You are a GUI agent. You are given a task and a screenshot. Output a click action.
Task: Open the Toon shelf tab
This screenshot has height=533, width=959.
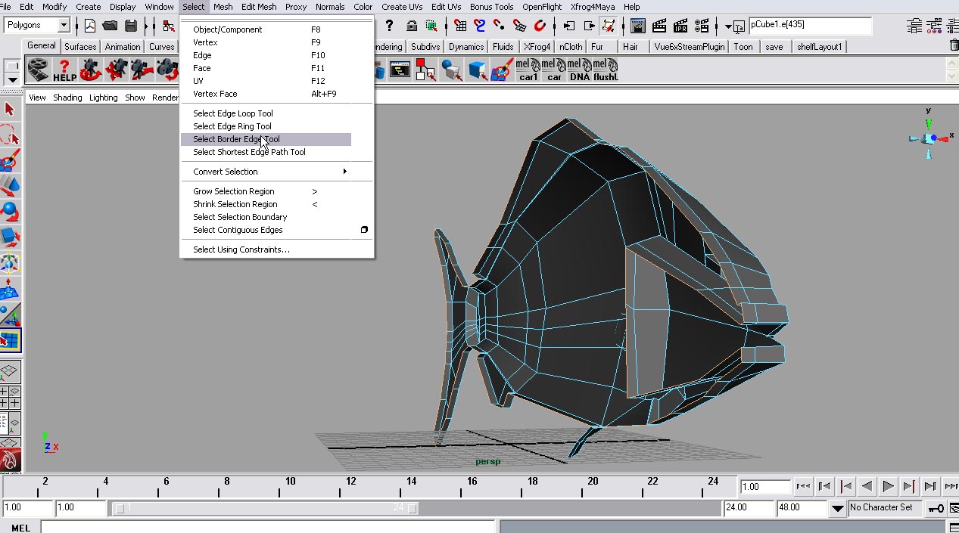click(743, 47)
